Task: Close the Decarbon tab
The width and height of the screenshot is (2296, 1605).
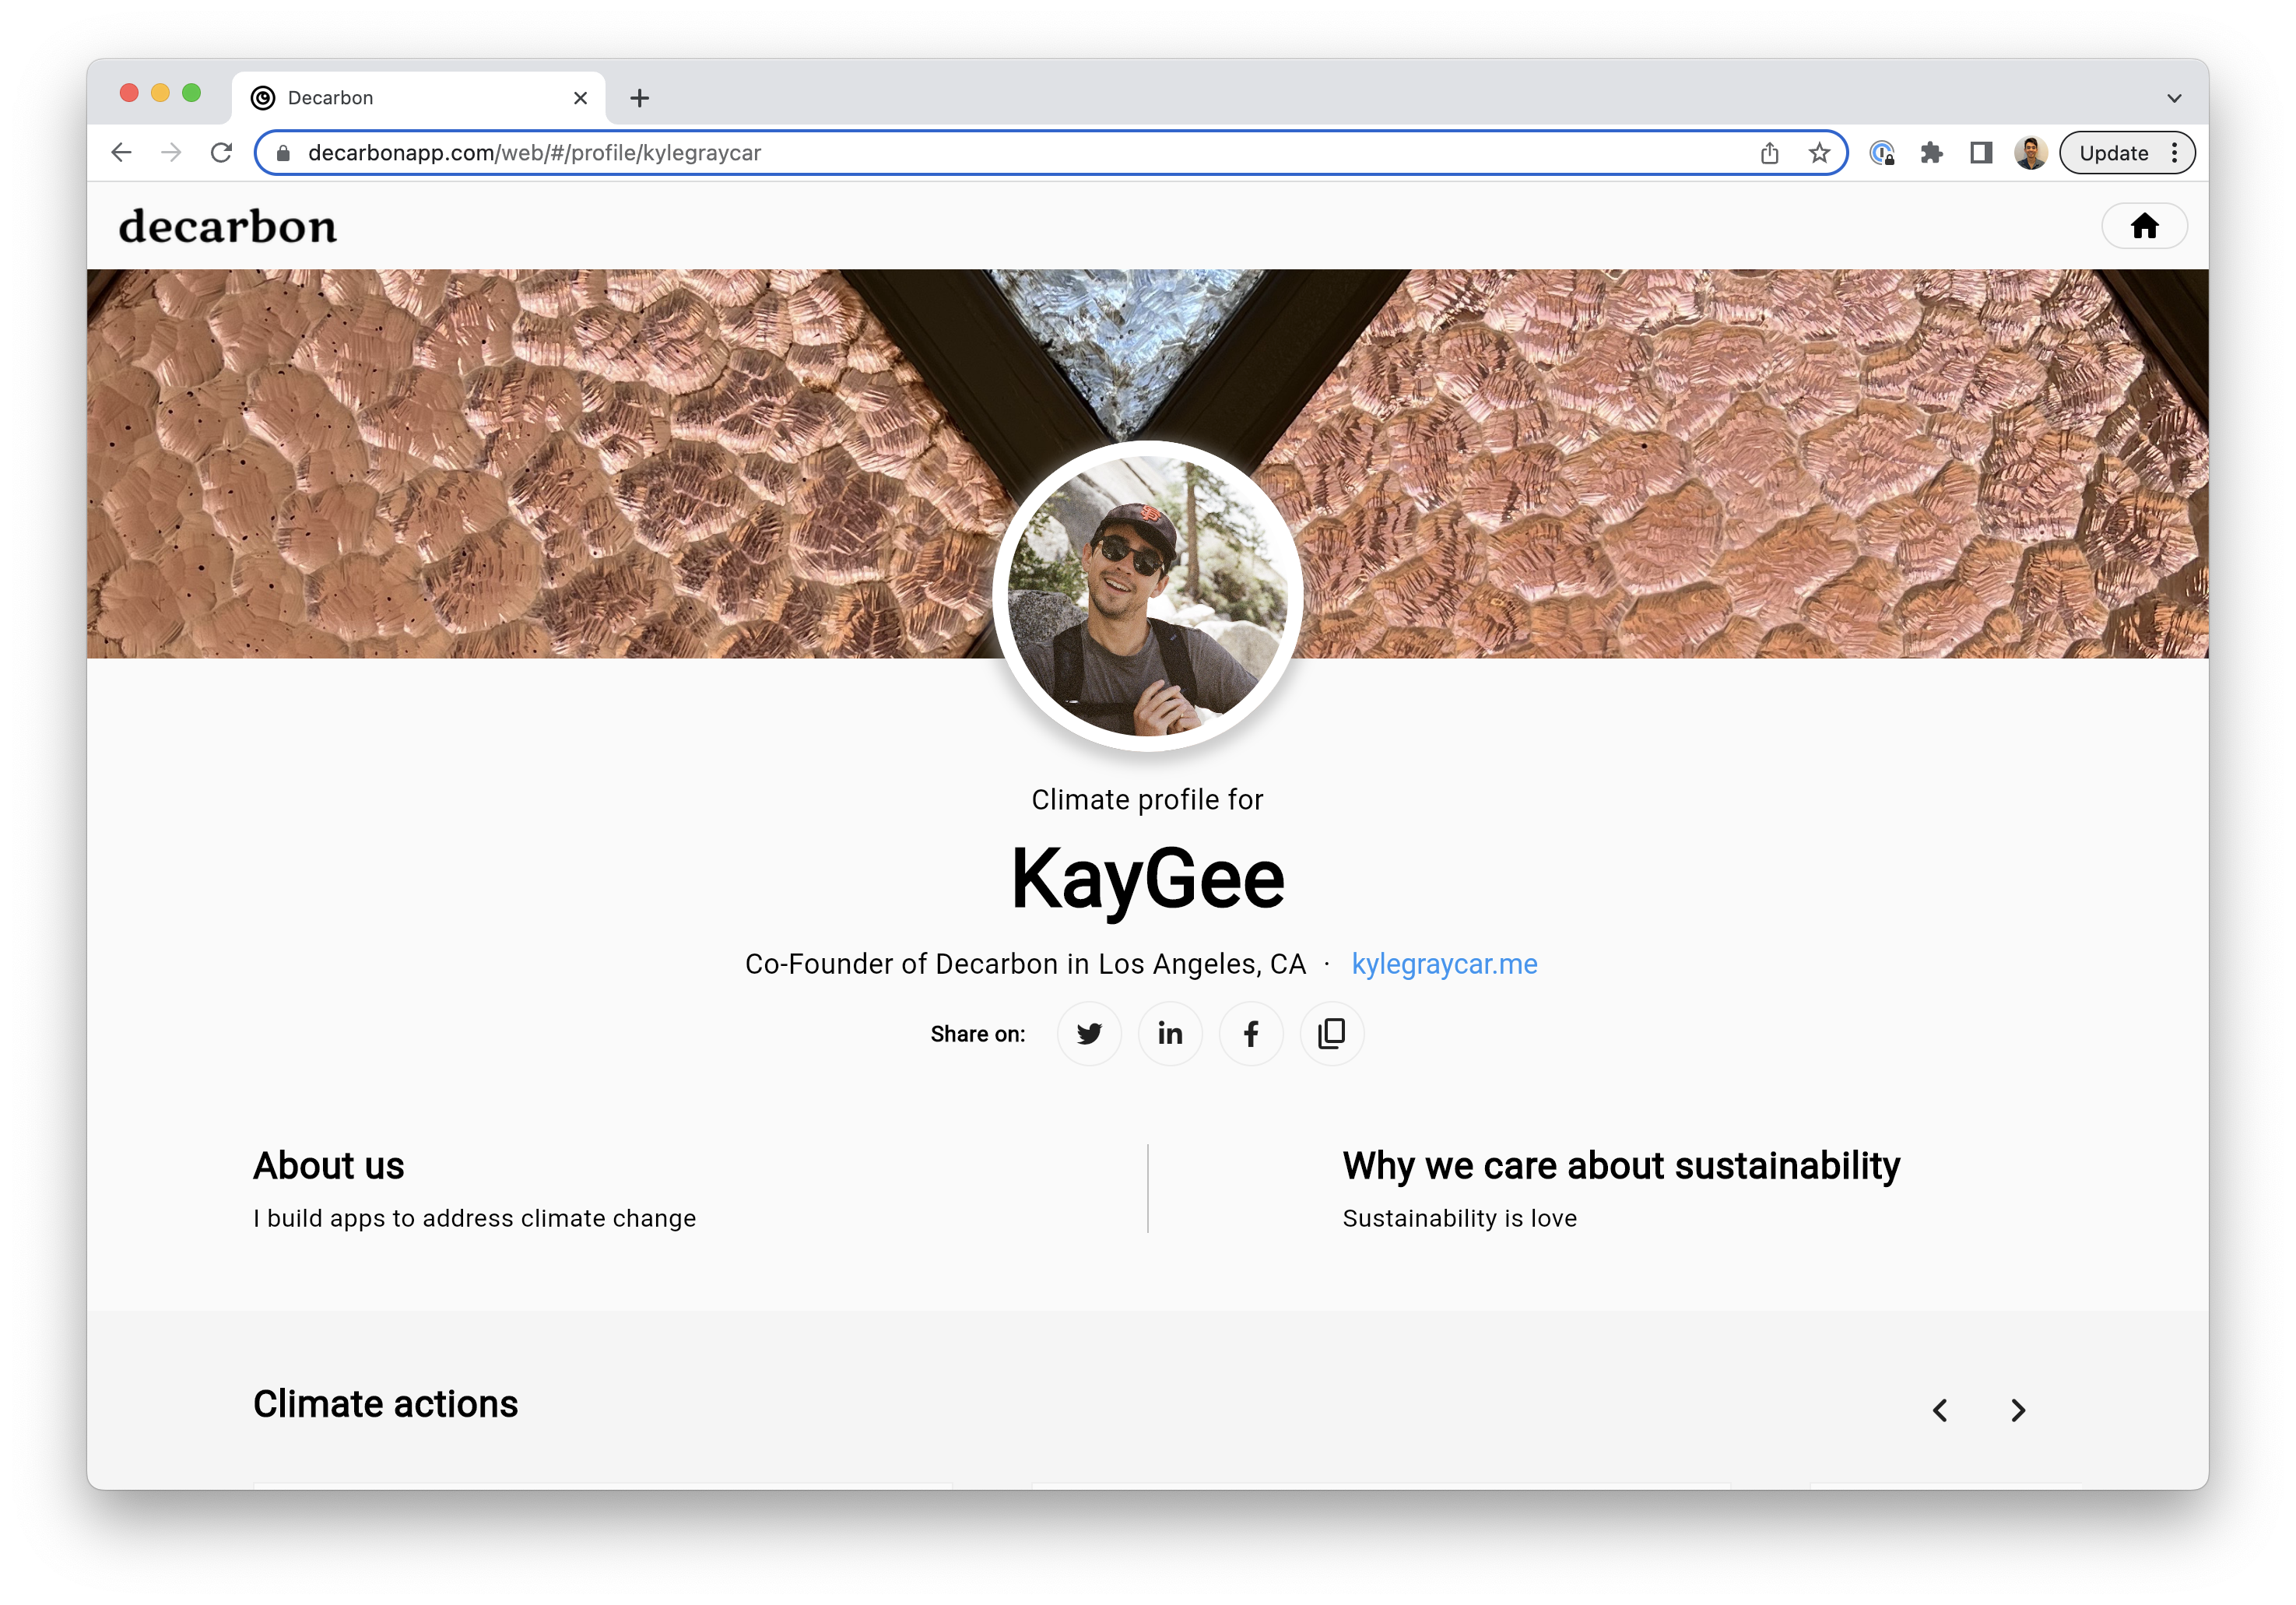Action: coord(580,98)
